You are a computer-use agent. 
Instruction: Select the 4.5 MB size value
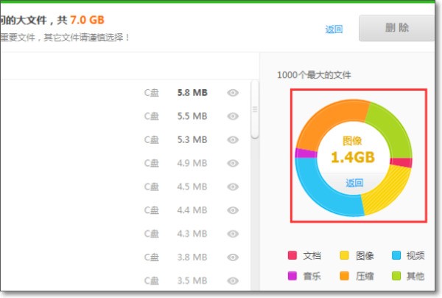click(x=192, y=187)
